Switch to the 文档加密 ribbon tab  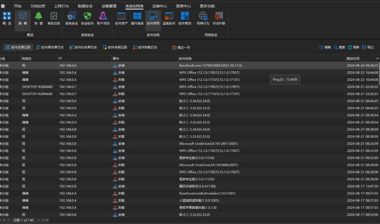(x=38, y=6)
